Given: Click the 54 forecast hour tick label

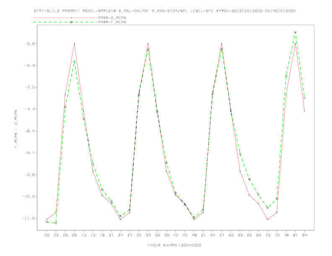Looking at the screenshot, I should pyautogui.click(x=213, y=235).
